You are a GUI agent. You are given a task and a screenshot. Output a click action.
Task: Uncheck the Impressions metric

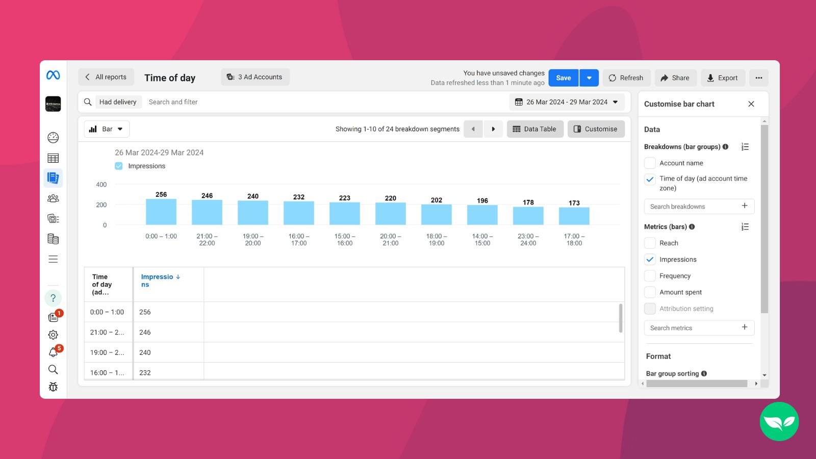pyautogui.click(x=650, y=259)
